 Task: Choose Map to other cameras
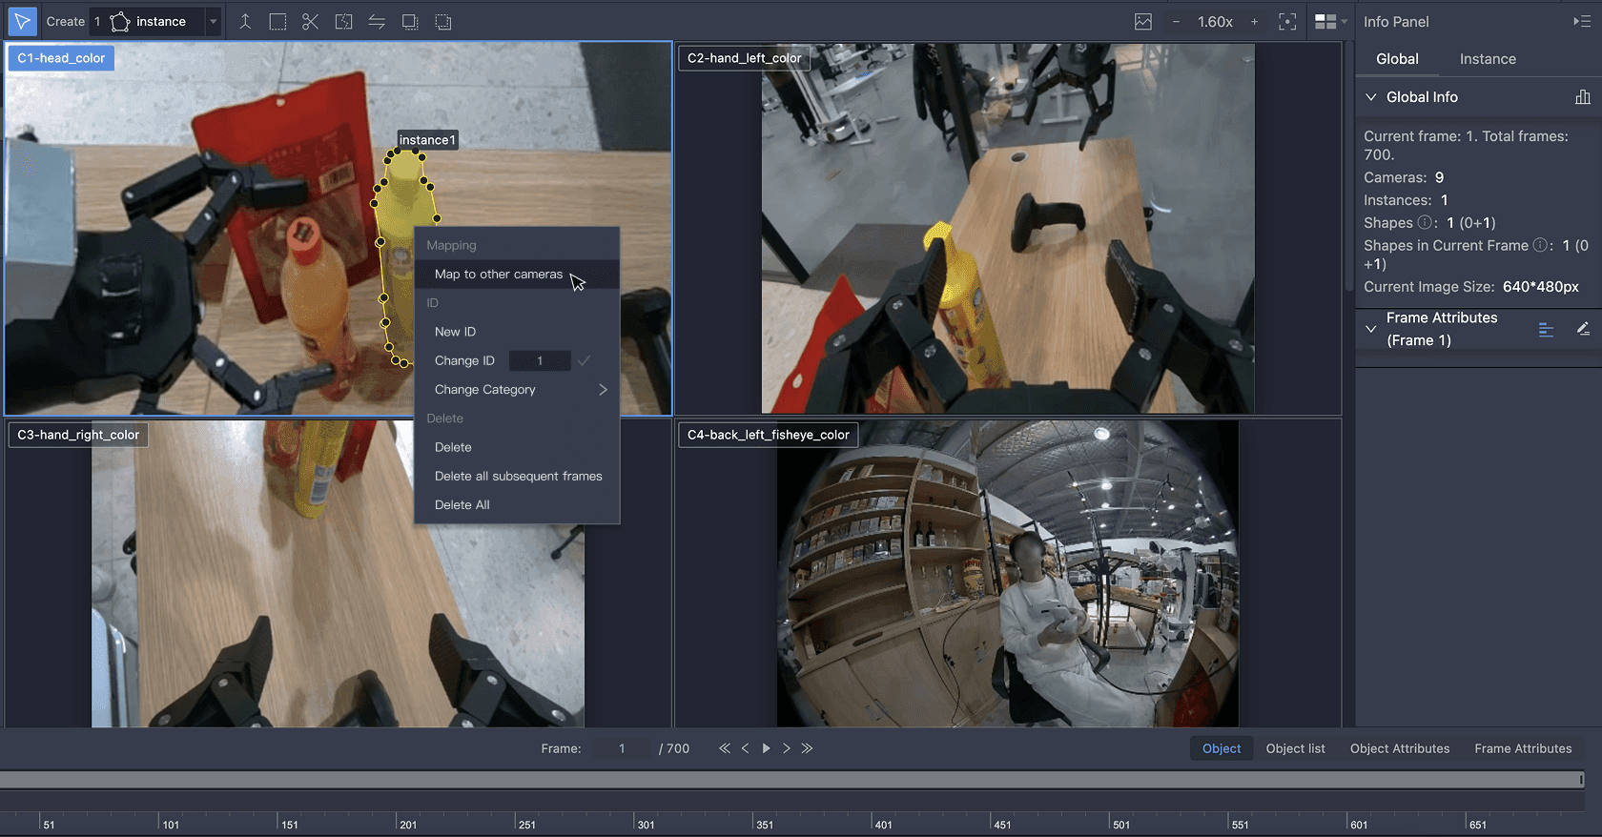tap(499, 275)
